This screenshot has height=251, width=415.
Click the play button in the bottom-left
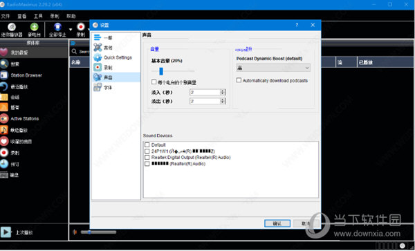coord(6,232)
